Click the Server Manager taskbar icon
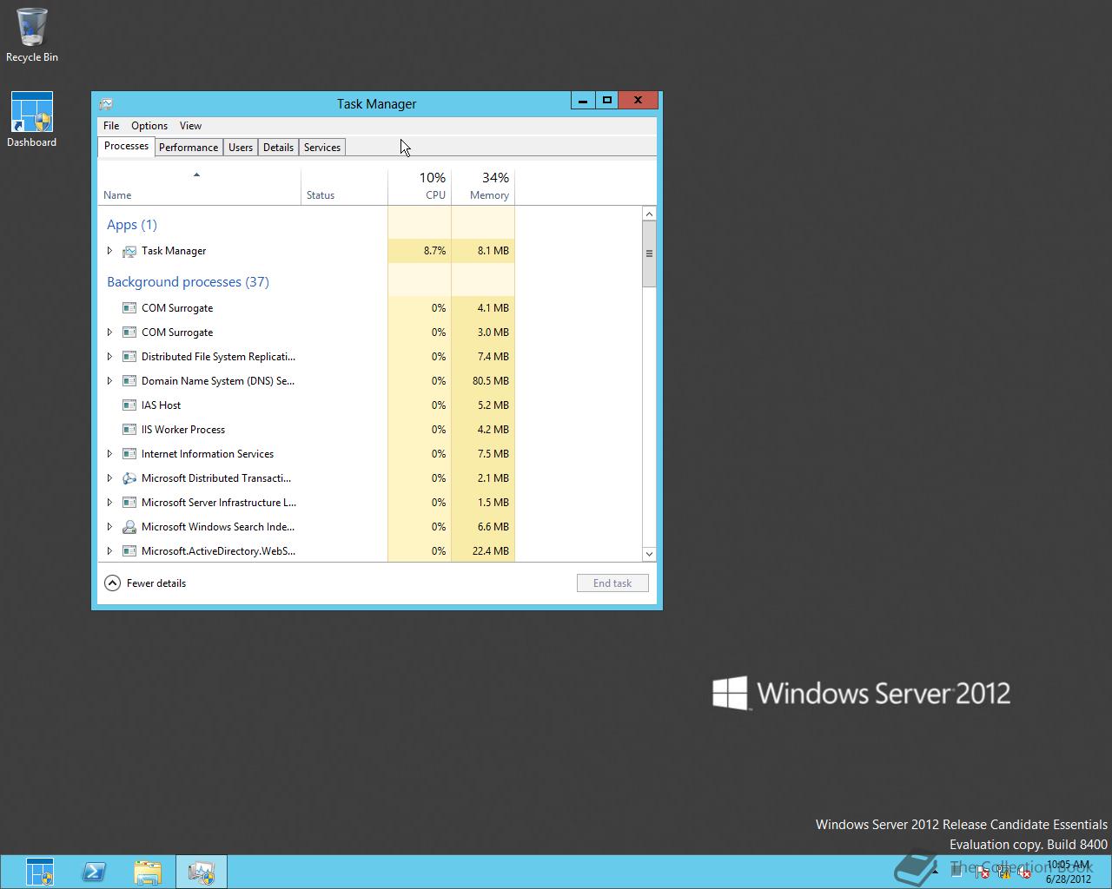The height and width of the screenshot is (889, 1112). point(39,872)
